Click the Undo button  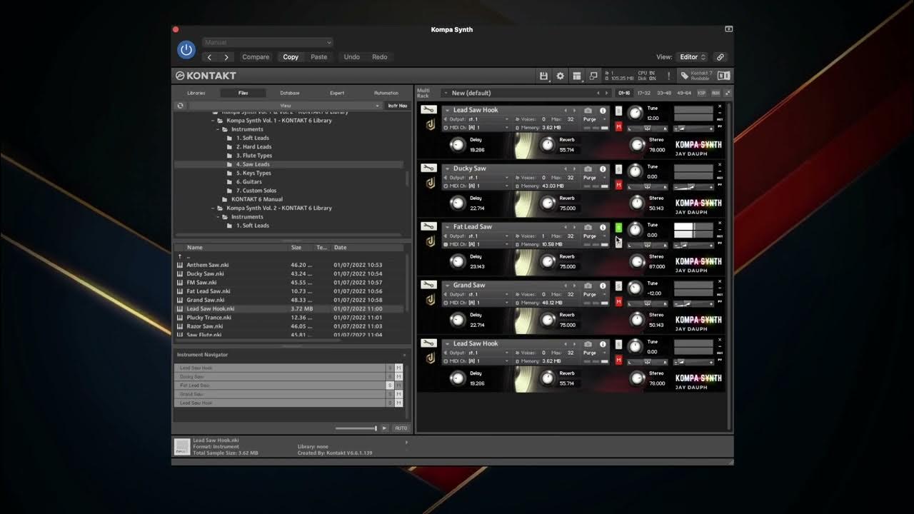[x=352, y=57]
